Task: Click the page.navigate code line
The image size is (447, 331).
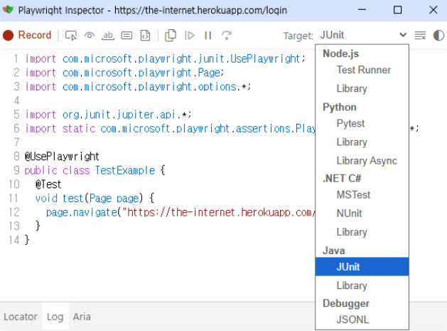Action: 181,212
